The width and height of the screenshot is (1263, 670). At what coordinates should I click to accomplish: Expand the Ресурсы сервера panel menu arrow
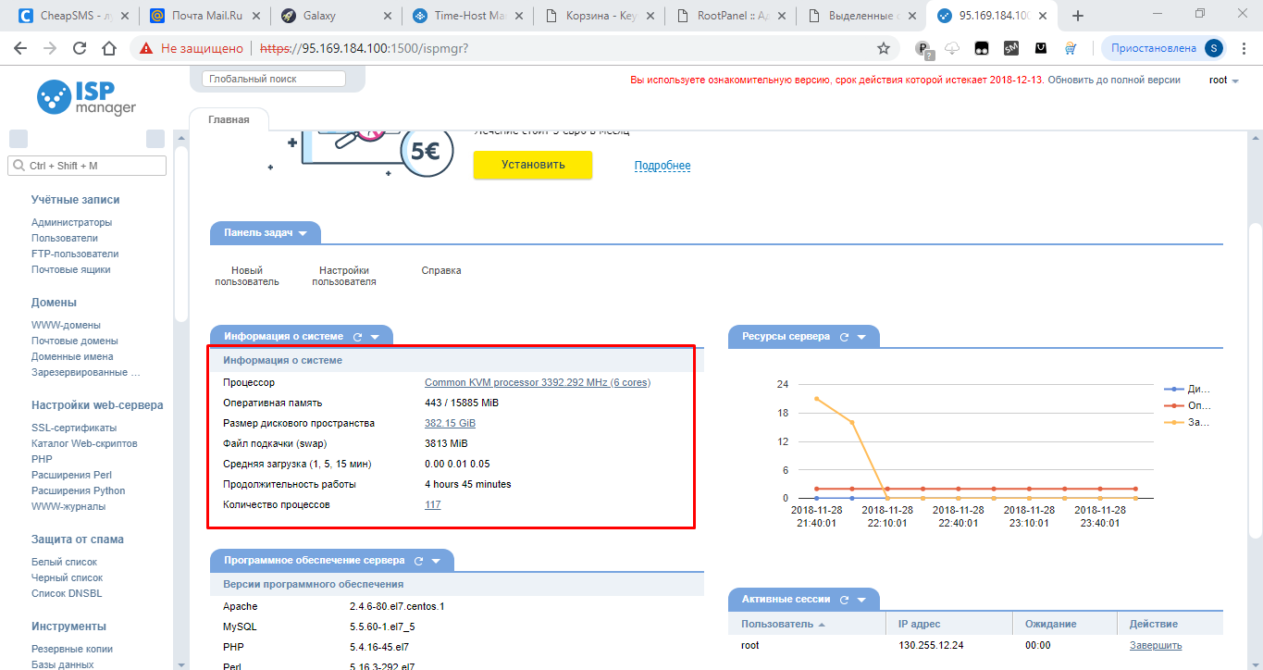[861, 337]
